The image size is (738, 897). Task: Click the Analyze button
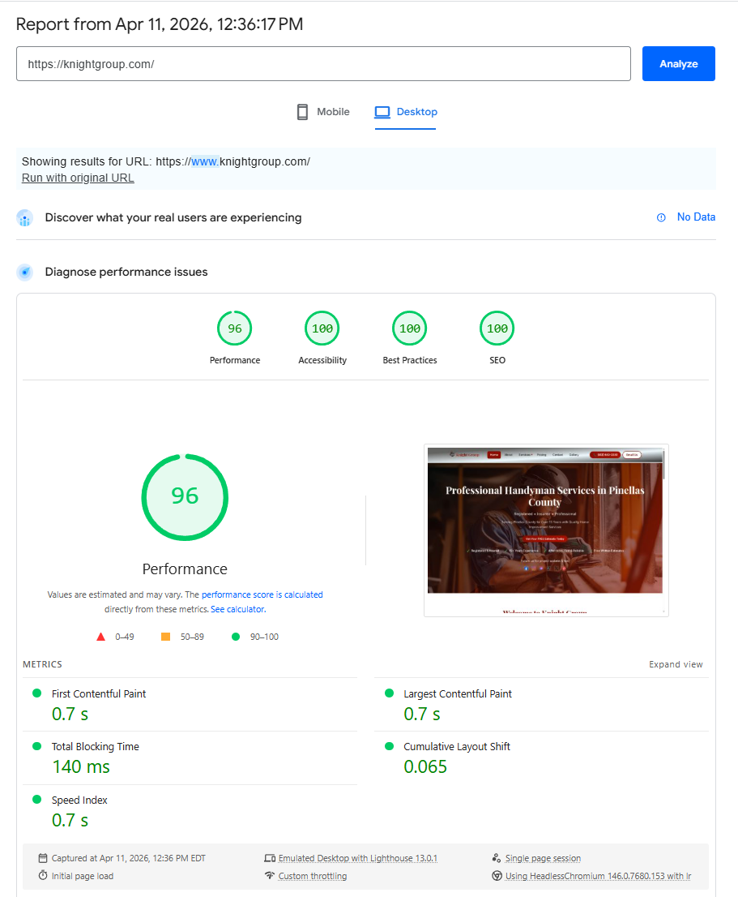678,63
